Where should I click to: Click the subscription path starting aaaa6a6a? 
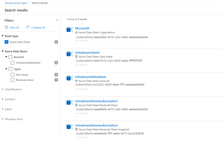[x=112, y=109]
